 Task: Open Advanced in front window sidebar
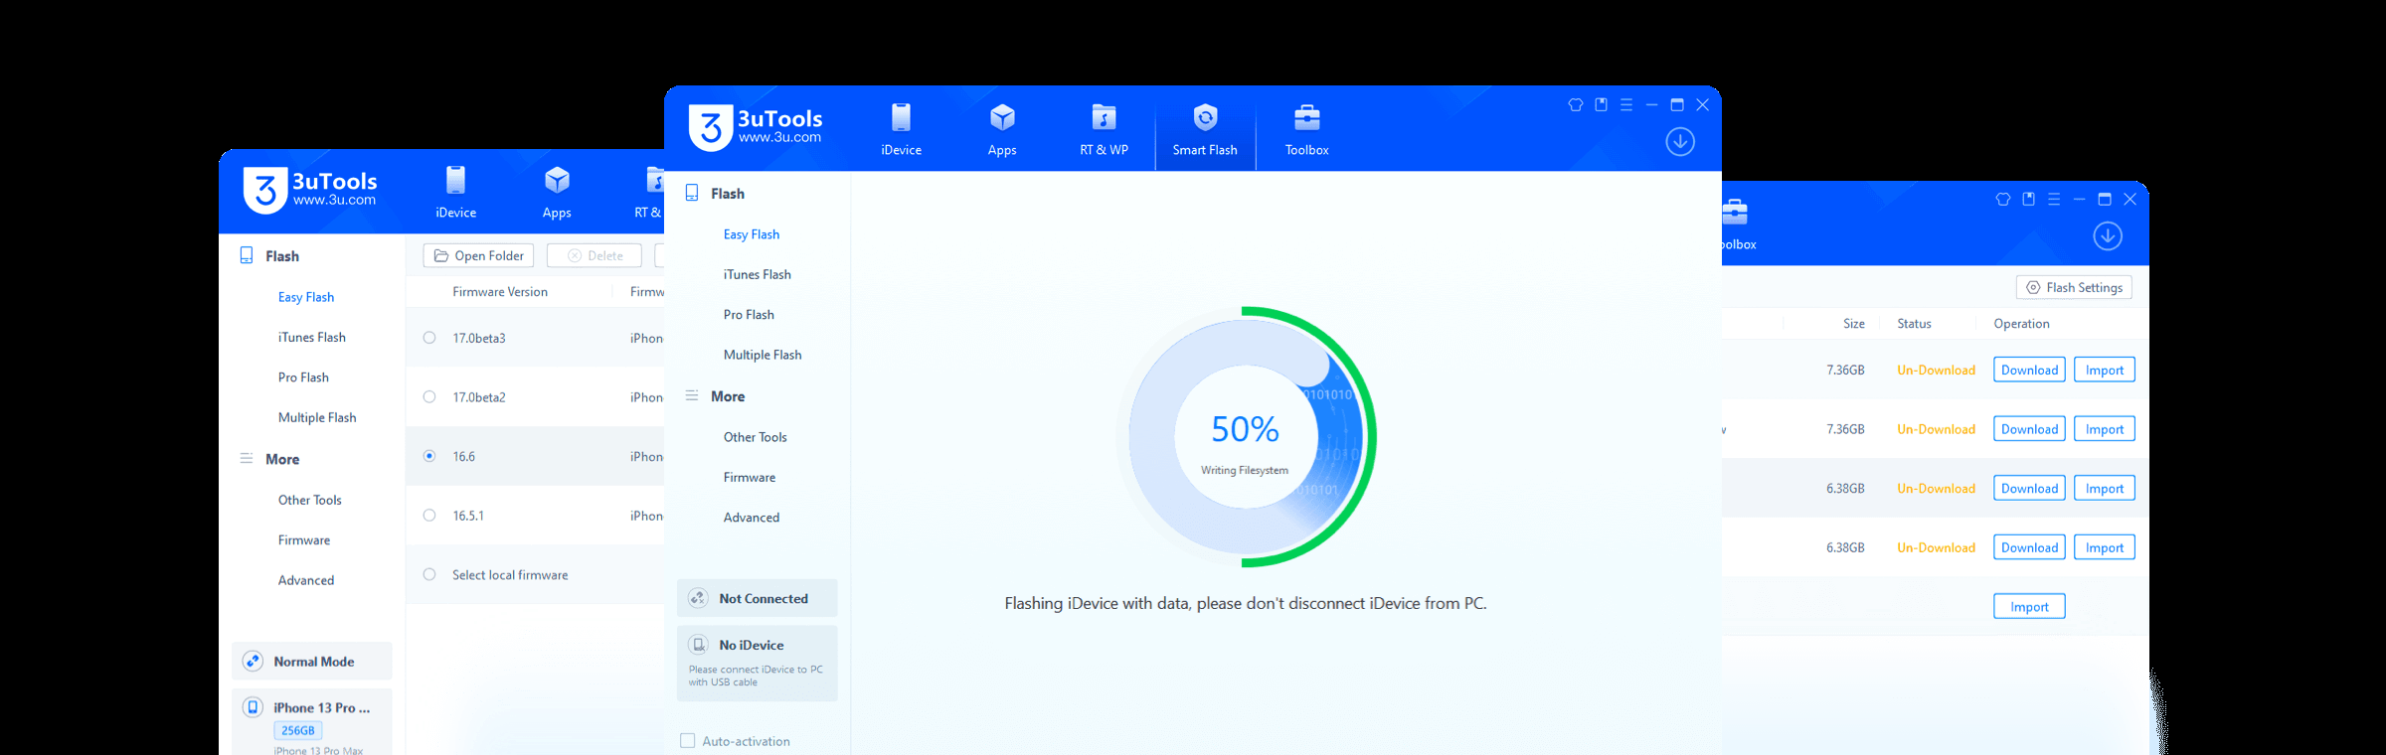pos(752,518)
